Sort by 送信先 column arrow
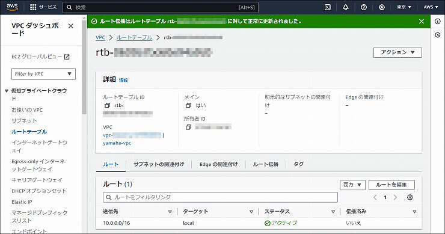The height and width of the screenshot is (234, 445). [170, 212]
